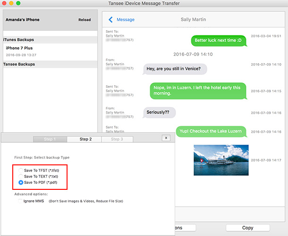Switch to the Step 3 tab
Screen dimensions: 288x236
click(x=117, y=139)
